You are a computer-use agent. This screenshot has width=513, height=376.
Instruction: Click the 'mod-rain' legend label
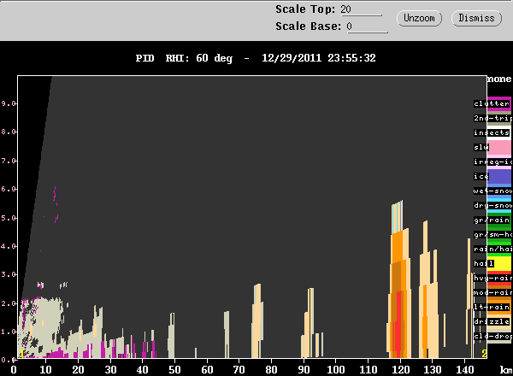coord(492,292)
